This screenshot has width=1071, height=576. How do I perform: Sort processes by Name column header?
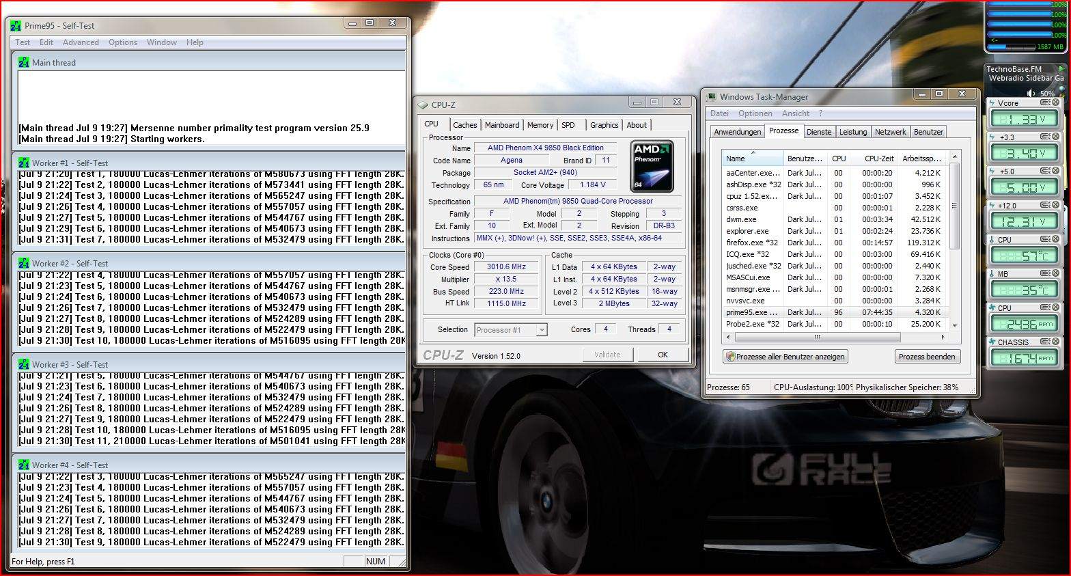tap(753, 159)
